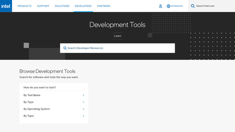
Task: Click the Browse Development Tools heading
Action: tap(47, 71)
